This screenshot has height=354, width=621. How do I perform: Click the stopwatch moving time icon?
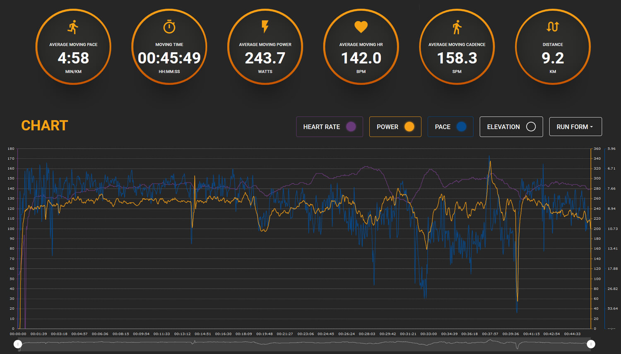coord(169,27)
